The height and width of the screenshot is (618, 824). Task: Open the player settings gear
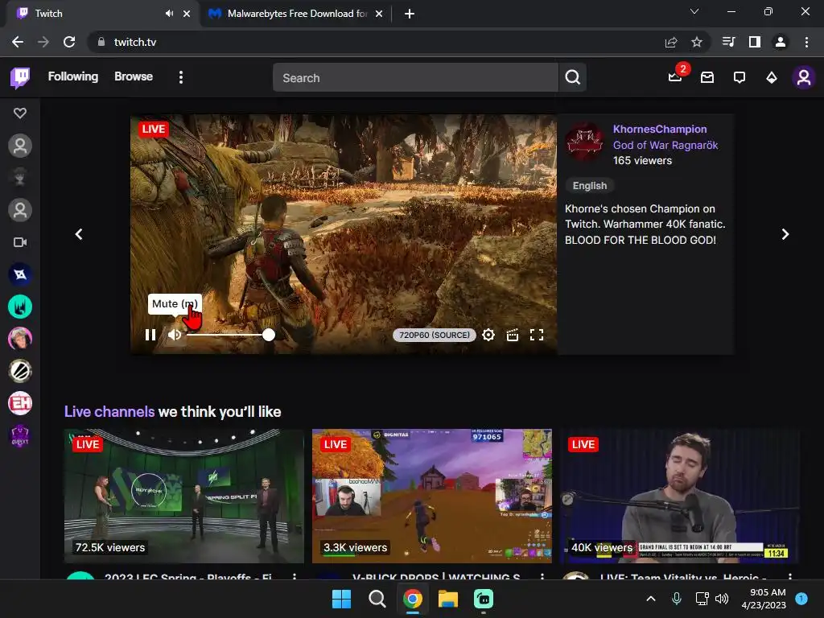[x=488, y=335]
